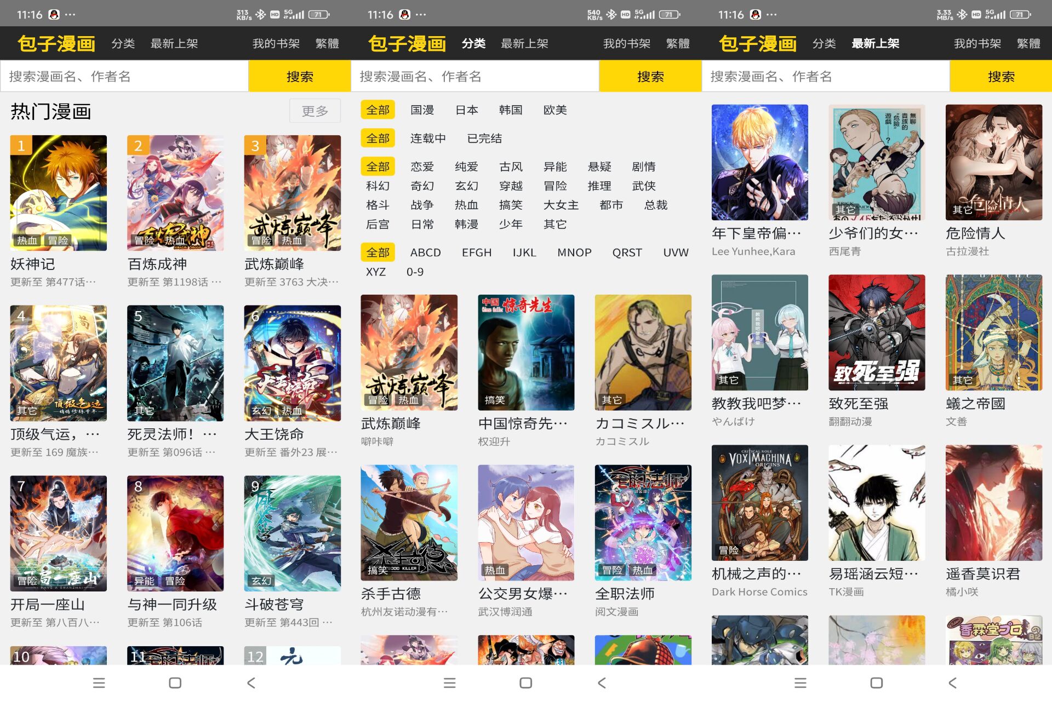
Task: Pick 大女主 genre tag
Action: coord(561,205)
